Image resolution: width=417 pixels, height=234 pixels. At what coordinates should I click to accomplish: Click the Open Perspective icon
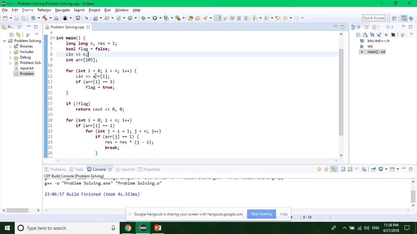394,18
